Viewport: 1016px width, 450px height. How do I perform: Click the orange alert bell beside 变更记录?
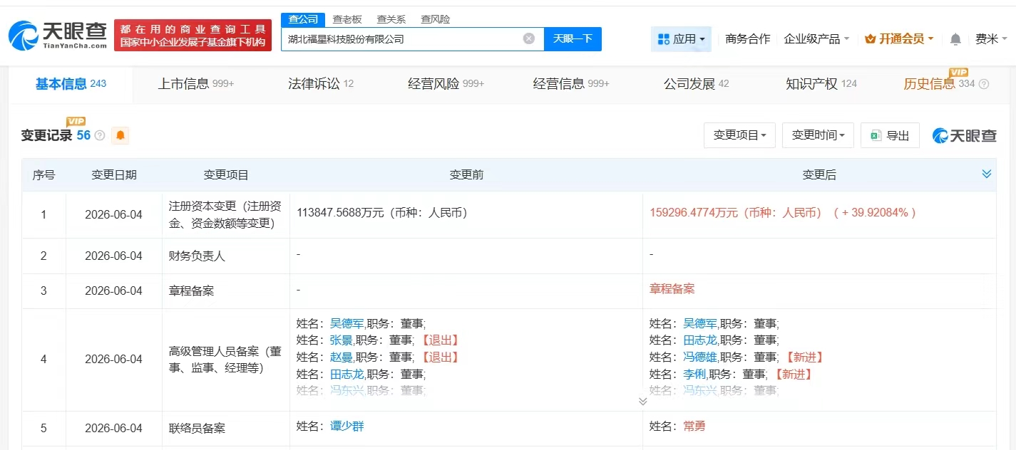tap(120, 135)
